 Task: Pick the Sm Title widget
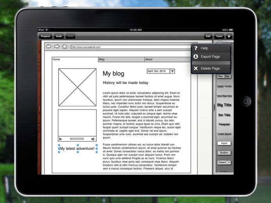pos(224,115)
